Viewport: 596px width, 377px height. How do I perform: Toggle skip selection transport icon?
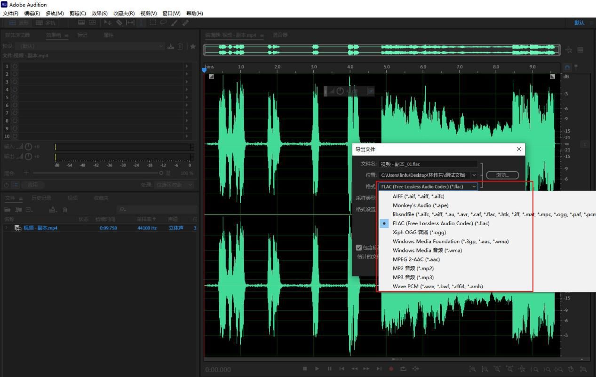coord(415,369)
